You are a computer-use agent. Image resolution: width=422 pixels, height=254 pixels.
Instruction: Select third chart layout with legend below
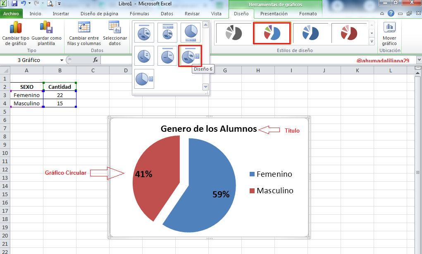click(x=191, y=33)
